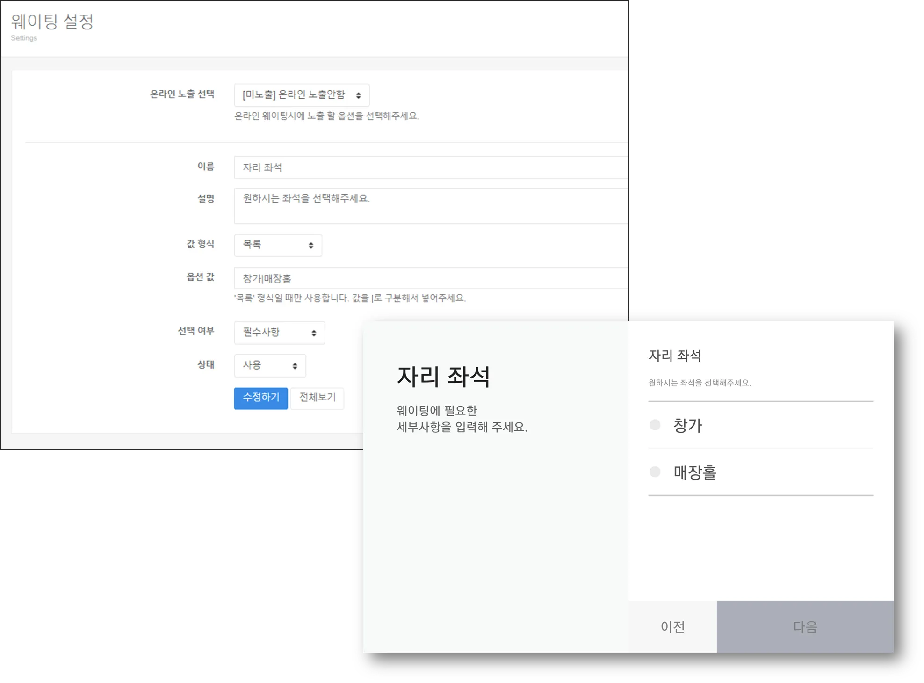Expand the 선택 여부 dropdown showing 필수사항

coord(279,333)
